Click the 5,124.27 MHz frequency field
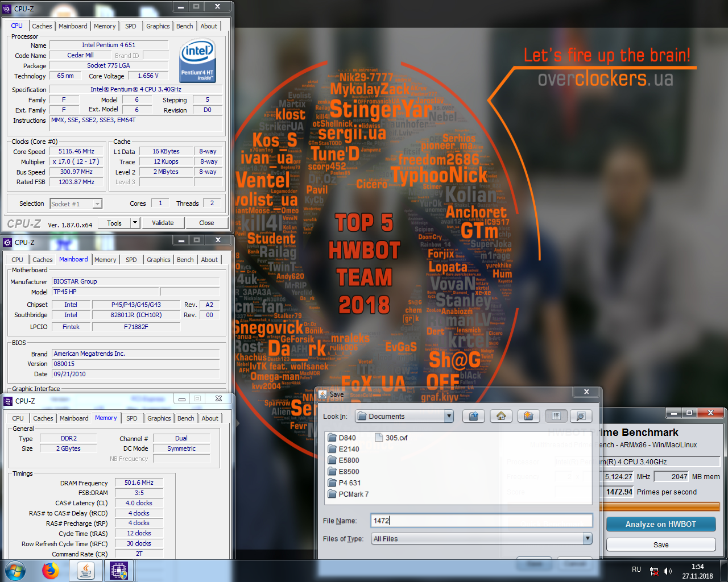The image size is (728, 582). (619, 476)
